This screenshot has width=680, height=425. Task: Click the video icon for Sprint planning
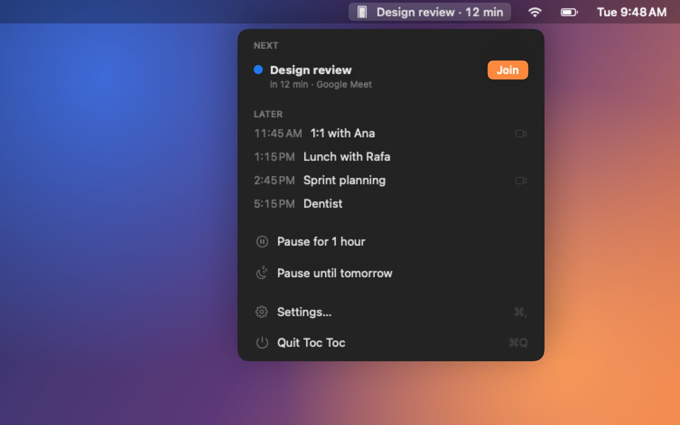coord(521,181)
